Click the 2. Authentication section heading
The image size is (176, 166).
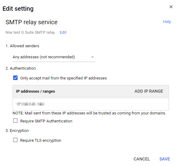[x=21, y=68]
